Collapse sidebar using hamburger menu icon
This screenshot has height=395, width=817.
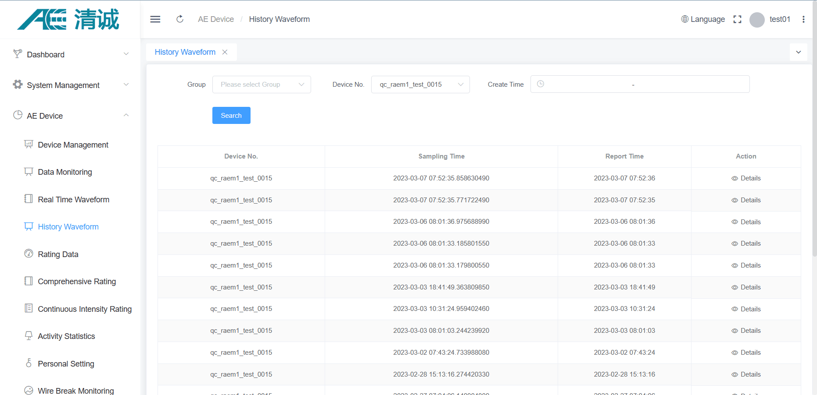click(x=155, y=19)
